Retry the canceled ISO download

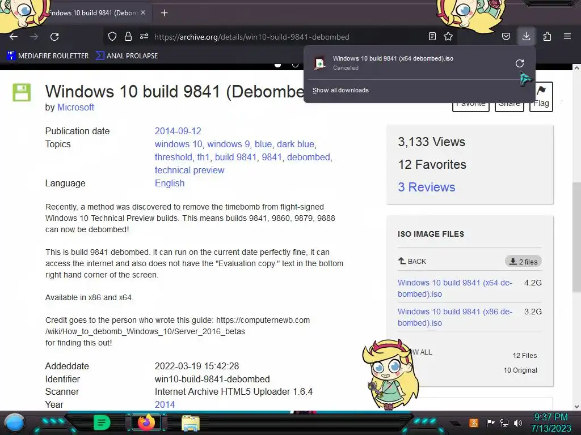coord(520,63)
